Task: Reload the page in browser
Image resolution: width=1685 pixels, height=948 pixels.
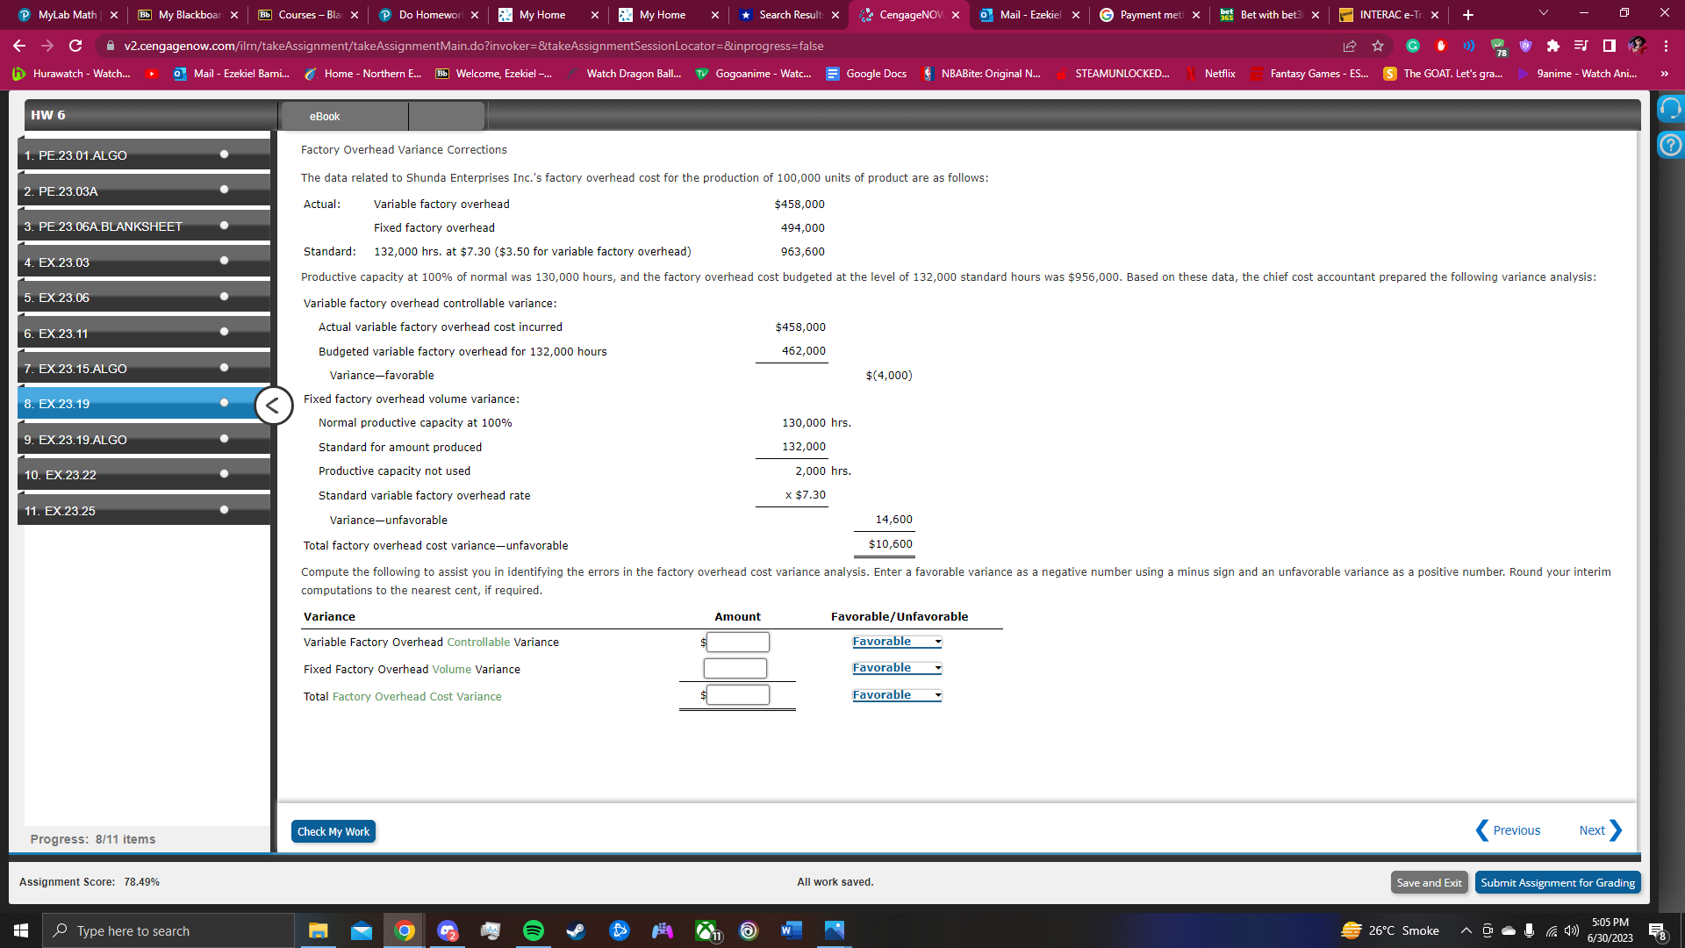Action: click(75, 46)
